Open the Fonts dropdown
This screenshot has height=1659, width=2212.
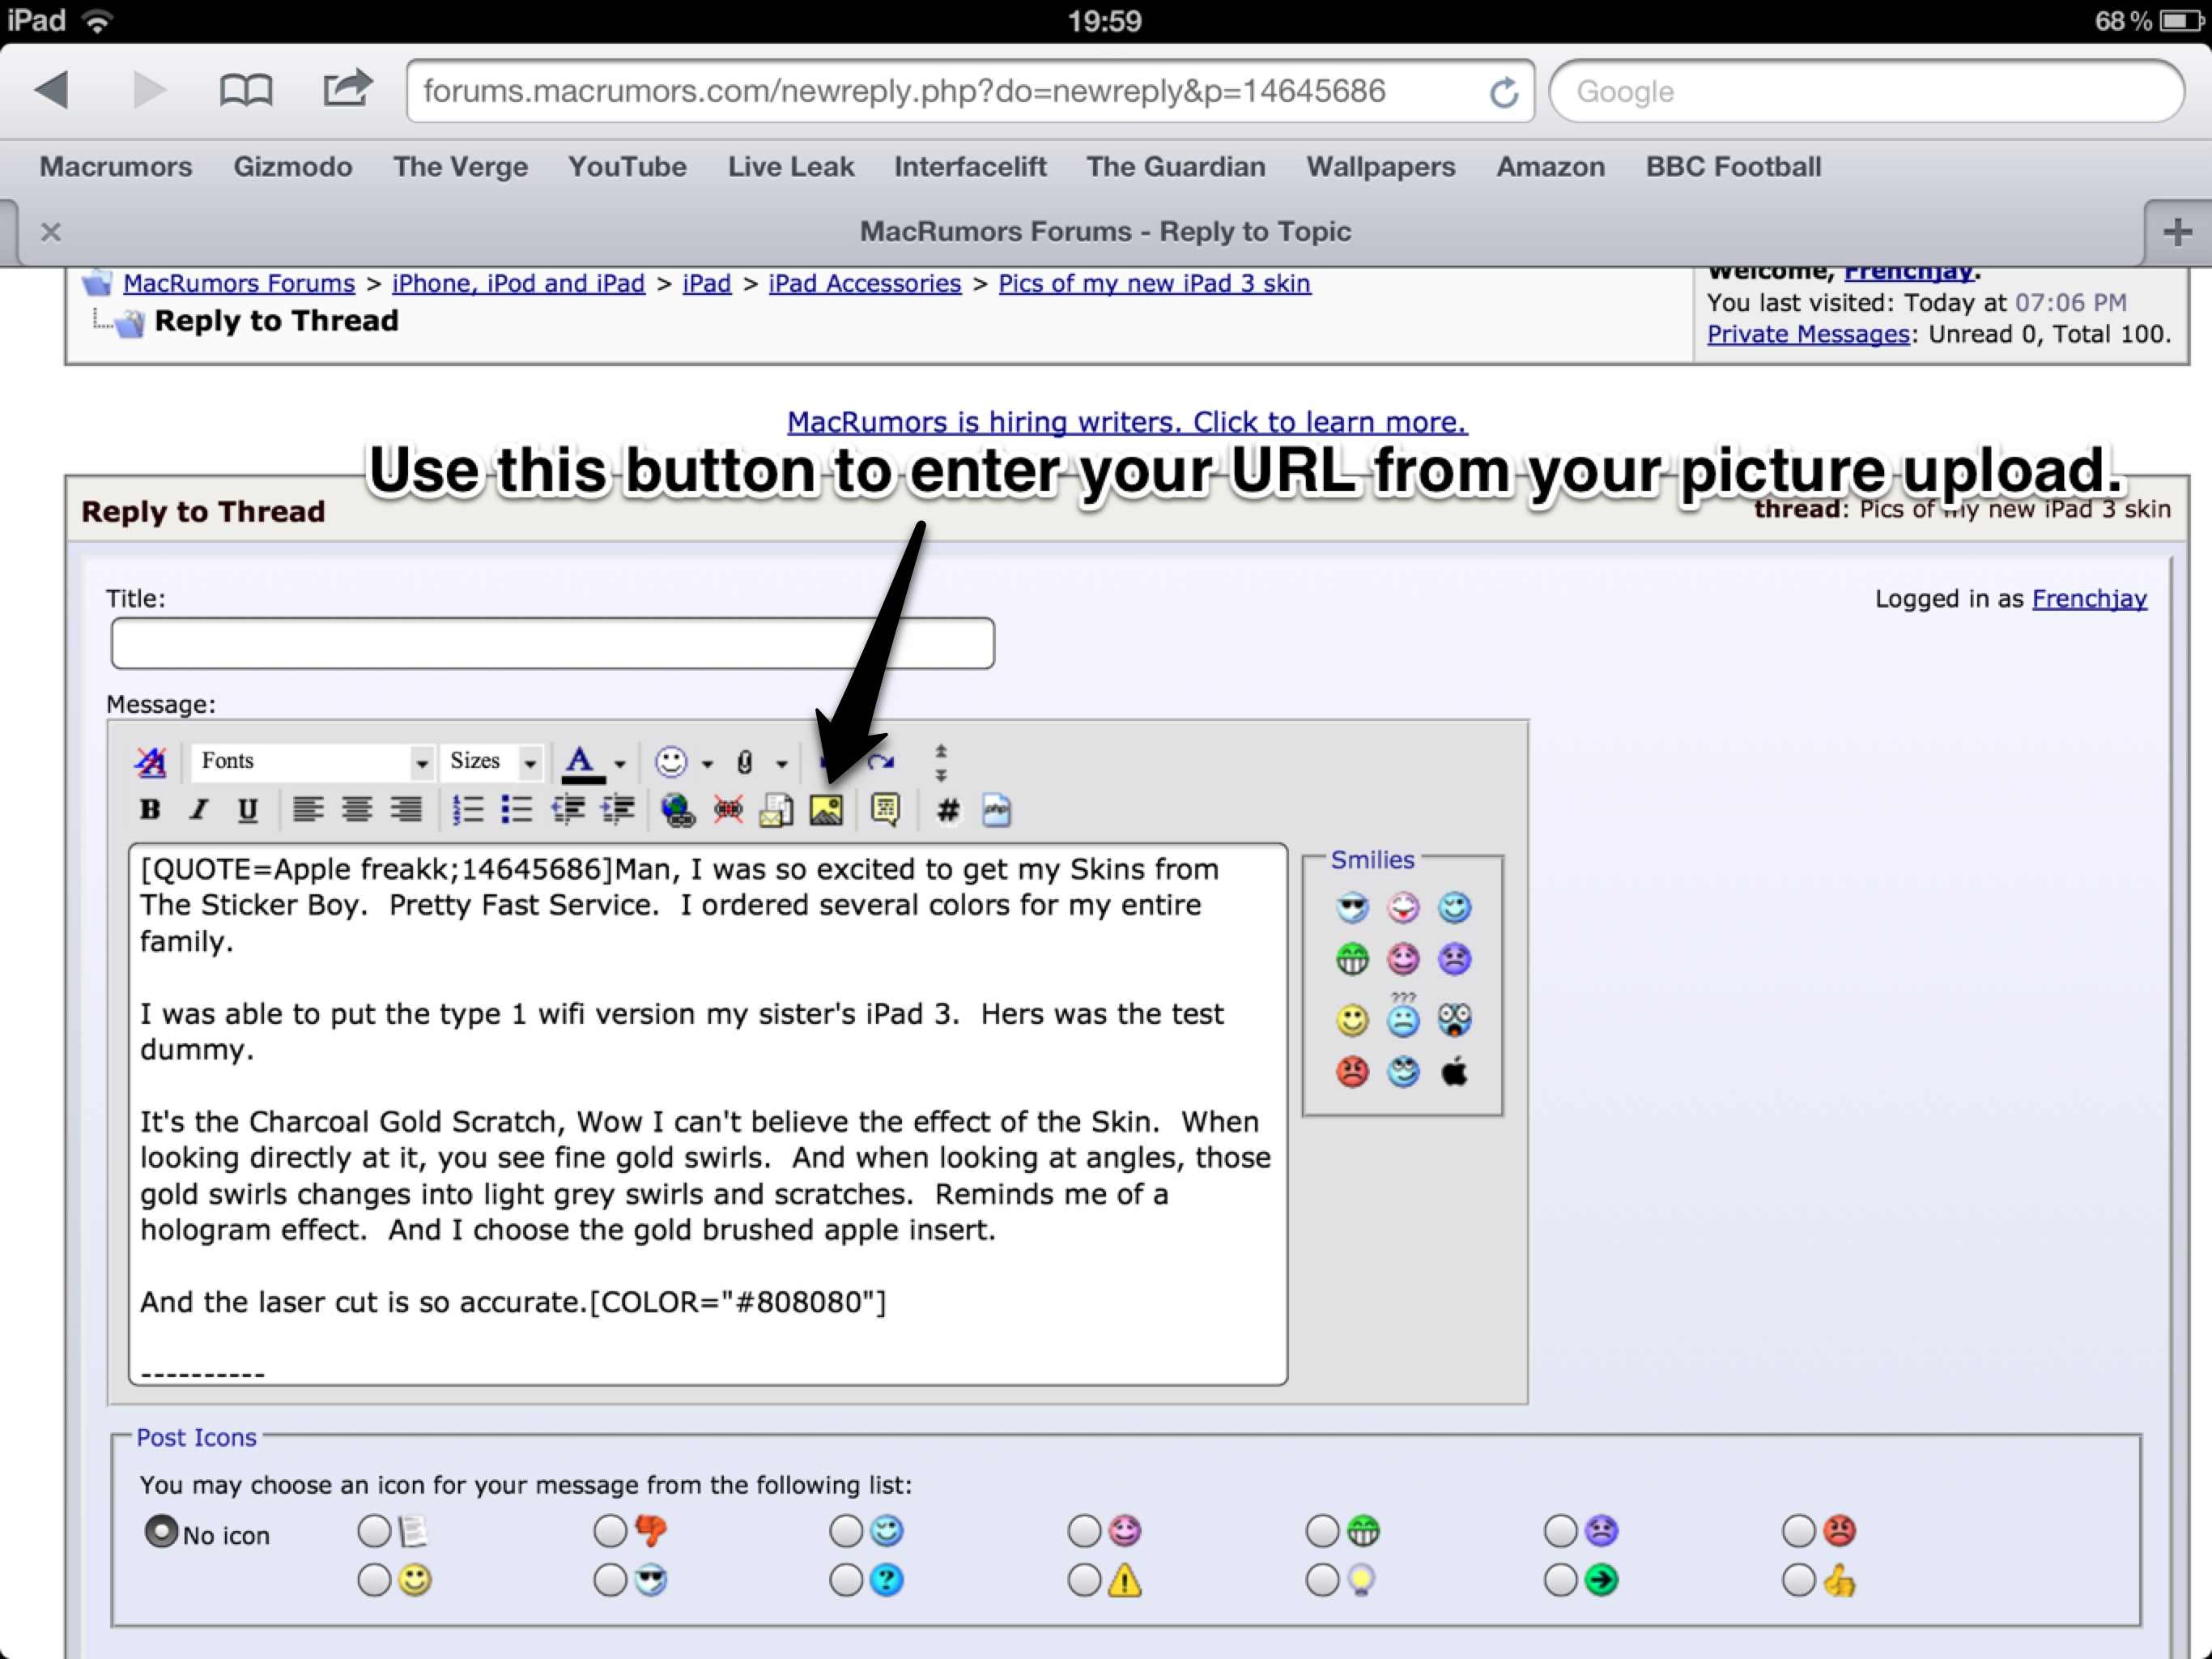click(421, 763)
